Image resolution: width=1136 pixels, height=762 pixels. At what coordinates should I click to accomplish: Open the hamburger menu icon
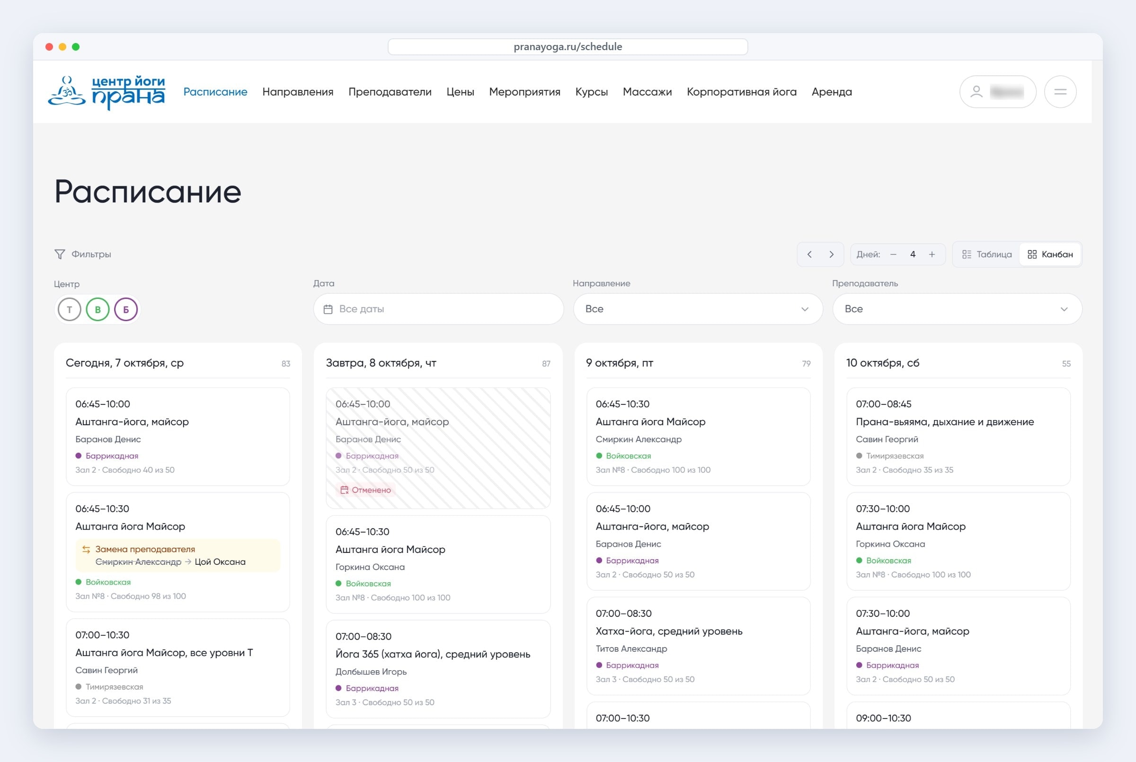coord(1060,92)
